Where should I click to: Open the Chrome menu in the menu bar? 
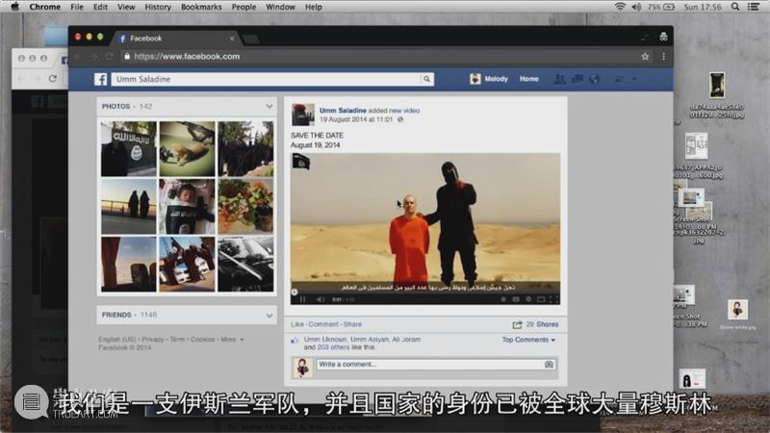click(x=44, y=7)
